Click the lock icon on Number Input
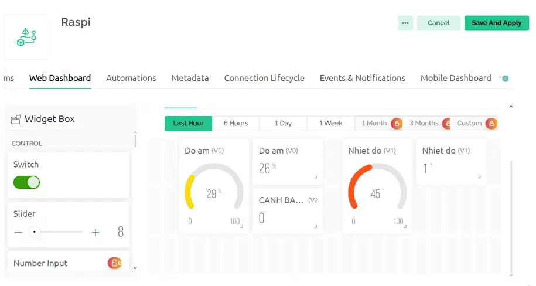Screen dimensions: 536x286 tap(114, 263)
